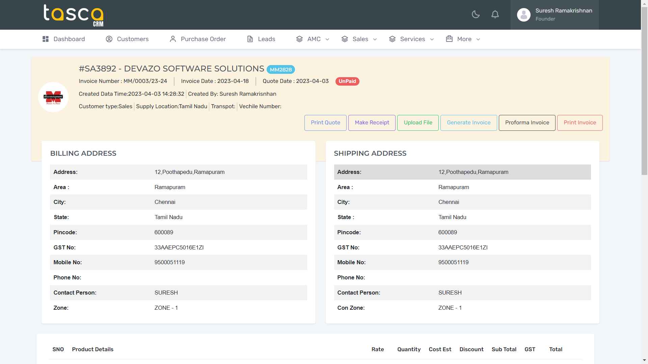Expand the More dropdown chevron
Image resolution: width=648 pixels, height=364 pixels.
tap(478, 39)
